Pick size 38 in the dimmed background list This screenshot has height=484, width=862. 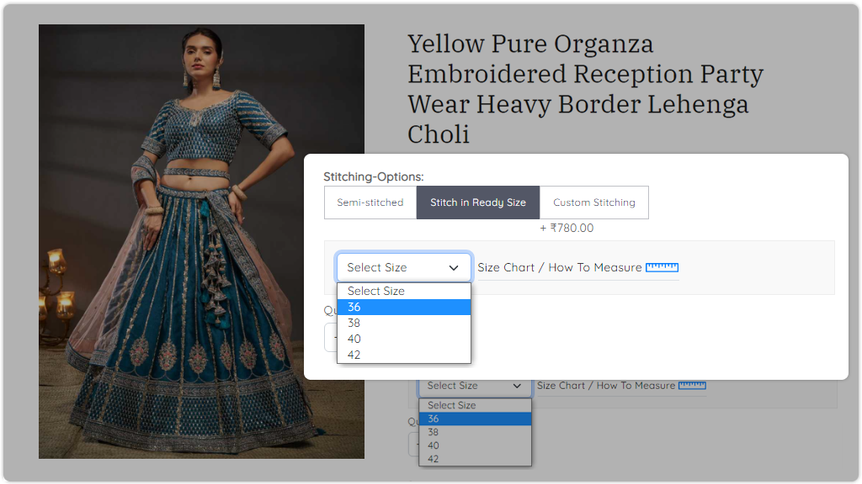point(475,432)
